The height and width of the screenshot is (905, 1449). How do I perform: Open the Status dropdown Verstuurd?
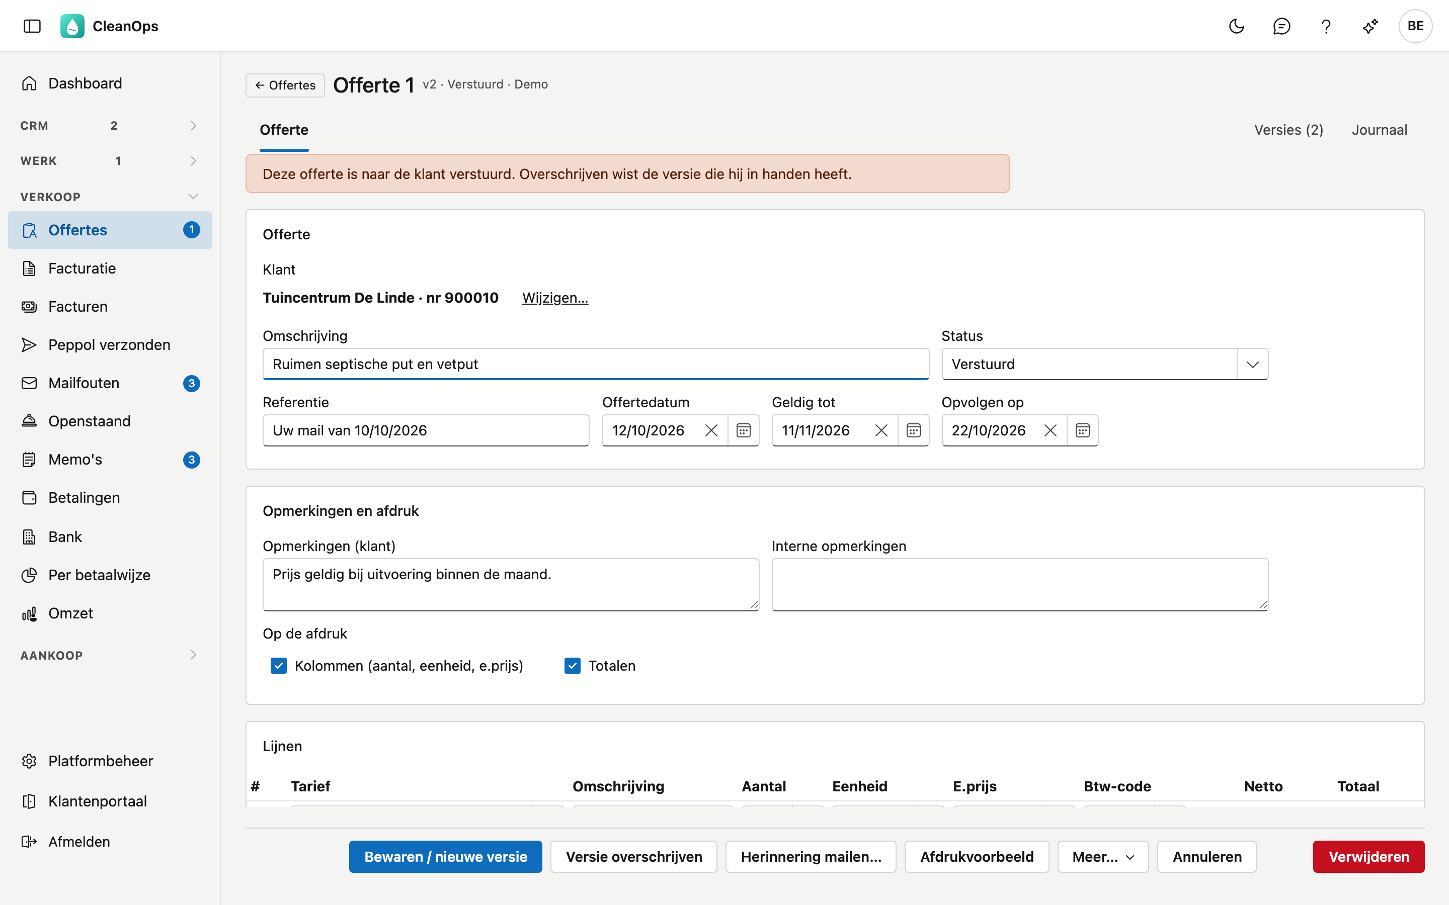click(x=1105, y=364)
